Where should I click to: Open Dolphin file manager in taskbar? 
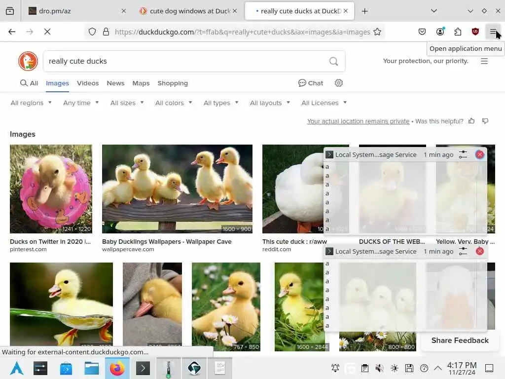91,368
